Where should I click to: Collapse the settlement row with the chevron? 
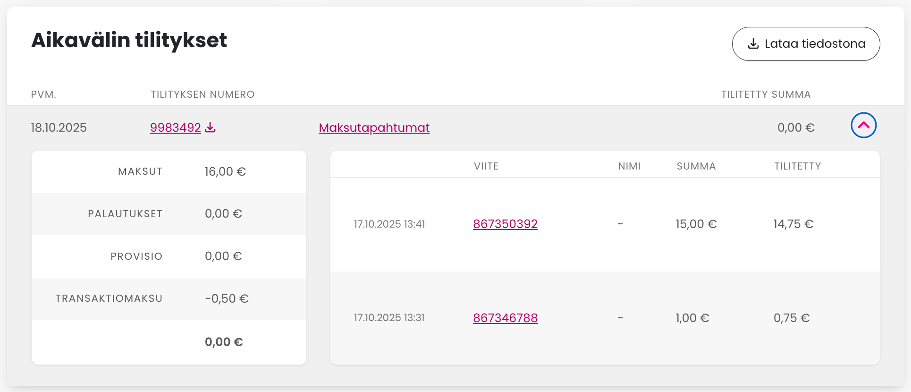pyautogui.click(x=863, y=125)
